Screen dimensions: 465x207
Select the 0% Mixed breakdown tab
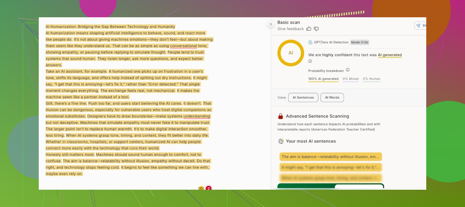351,79
